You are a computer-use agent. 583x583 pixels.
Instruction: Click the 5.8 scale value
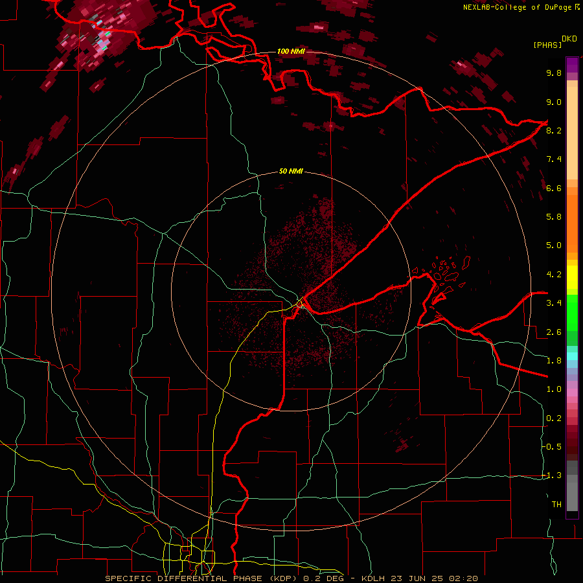[x=554, y=217]
